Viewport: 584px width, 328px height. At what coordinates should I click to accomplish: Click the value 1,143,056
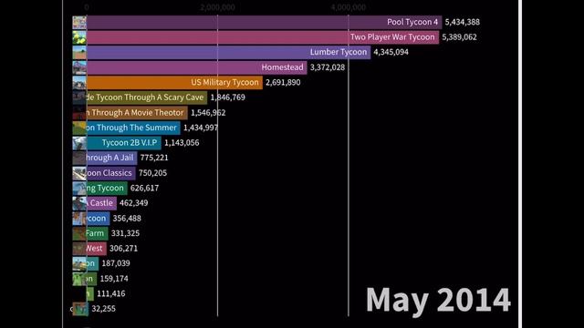point(182,143)
